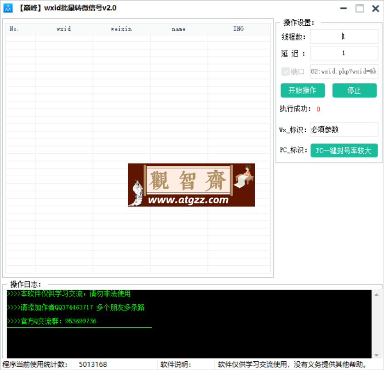Click the PC_标识 label
This screenshot has height=370, width=384.
click(x=293, y=150)
